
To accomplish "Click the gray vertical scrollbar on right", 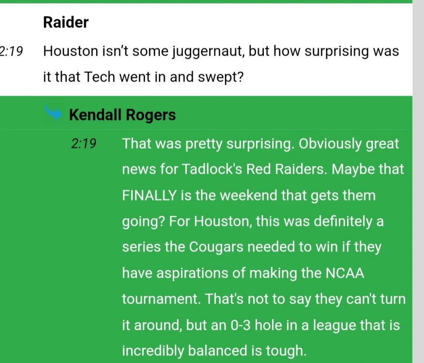I will [418, 181].
